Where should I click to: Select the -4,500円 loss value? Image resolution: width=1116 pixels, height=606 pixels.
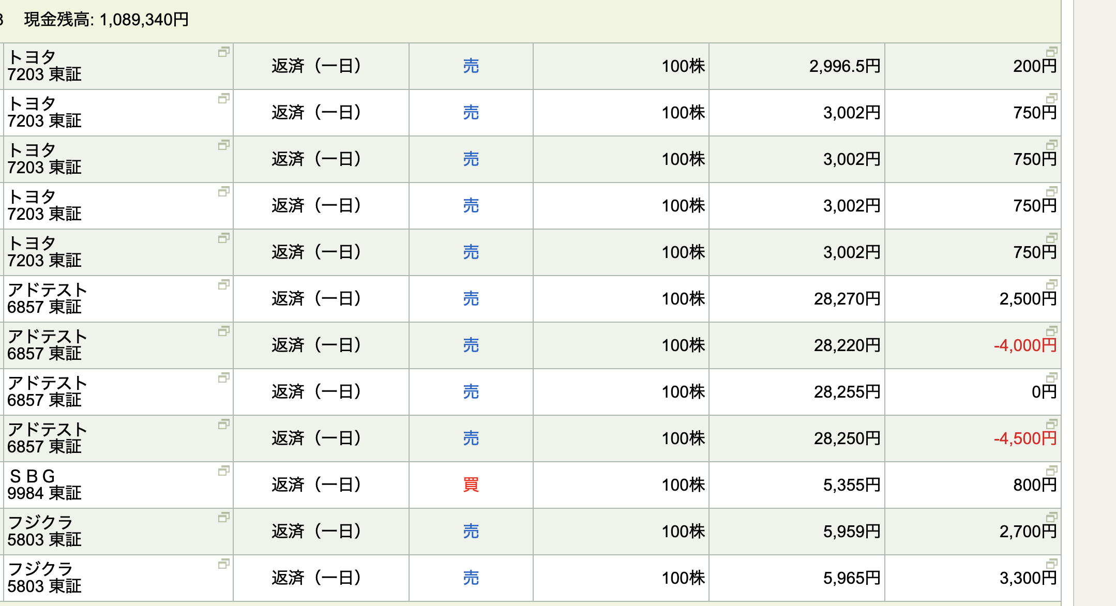coord(1025,438)
